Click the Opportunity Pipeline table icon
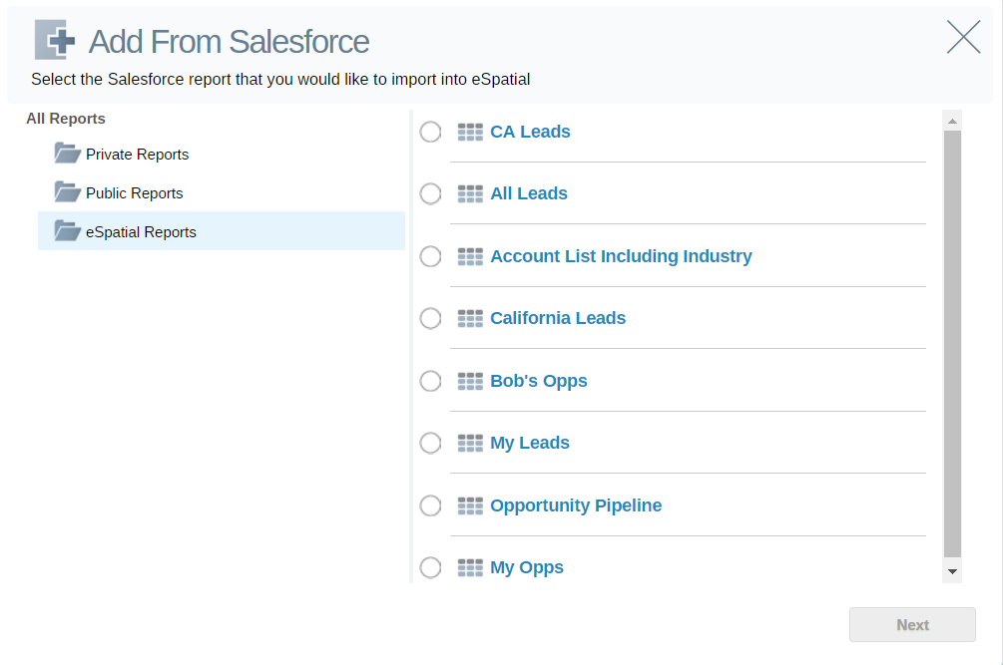This screenshot has height=665, width=1003. 470,505
